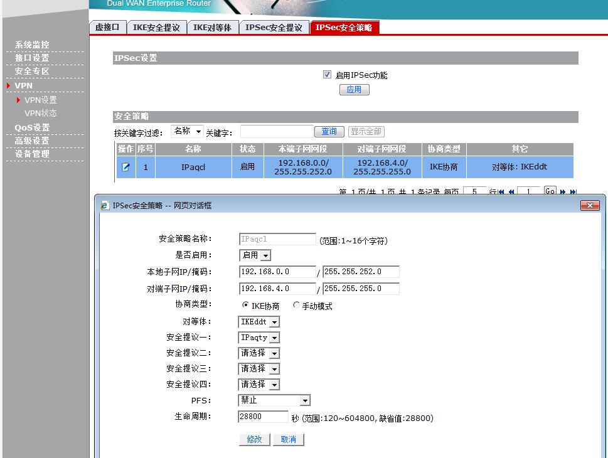This screenshot has width=608, height=458.
Task: Open 系统监控 in the sidebar
Action: click(x=32, y=45)
